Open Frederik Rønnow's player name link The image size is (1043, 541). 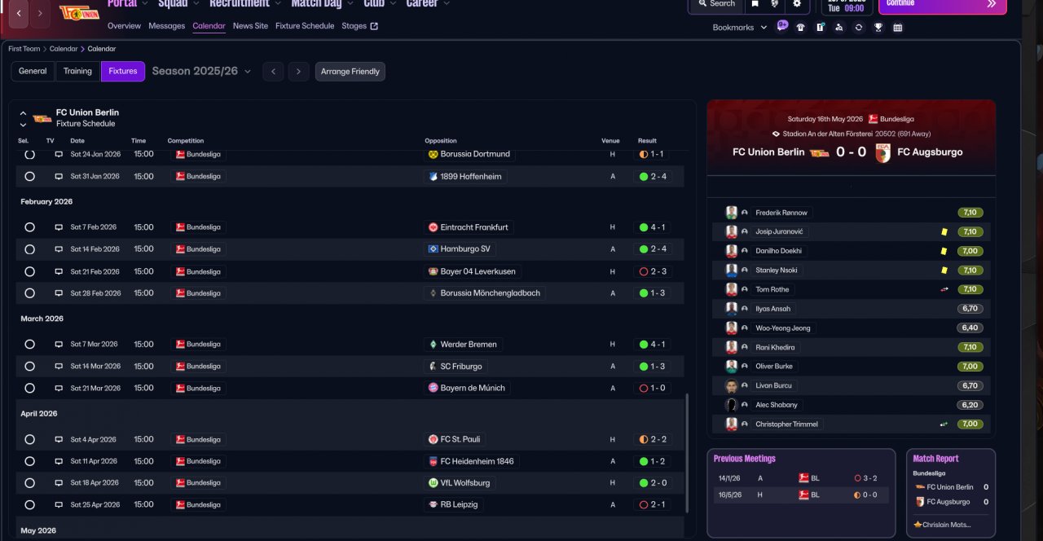click(x=781, y=213)
